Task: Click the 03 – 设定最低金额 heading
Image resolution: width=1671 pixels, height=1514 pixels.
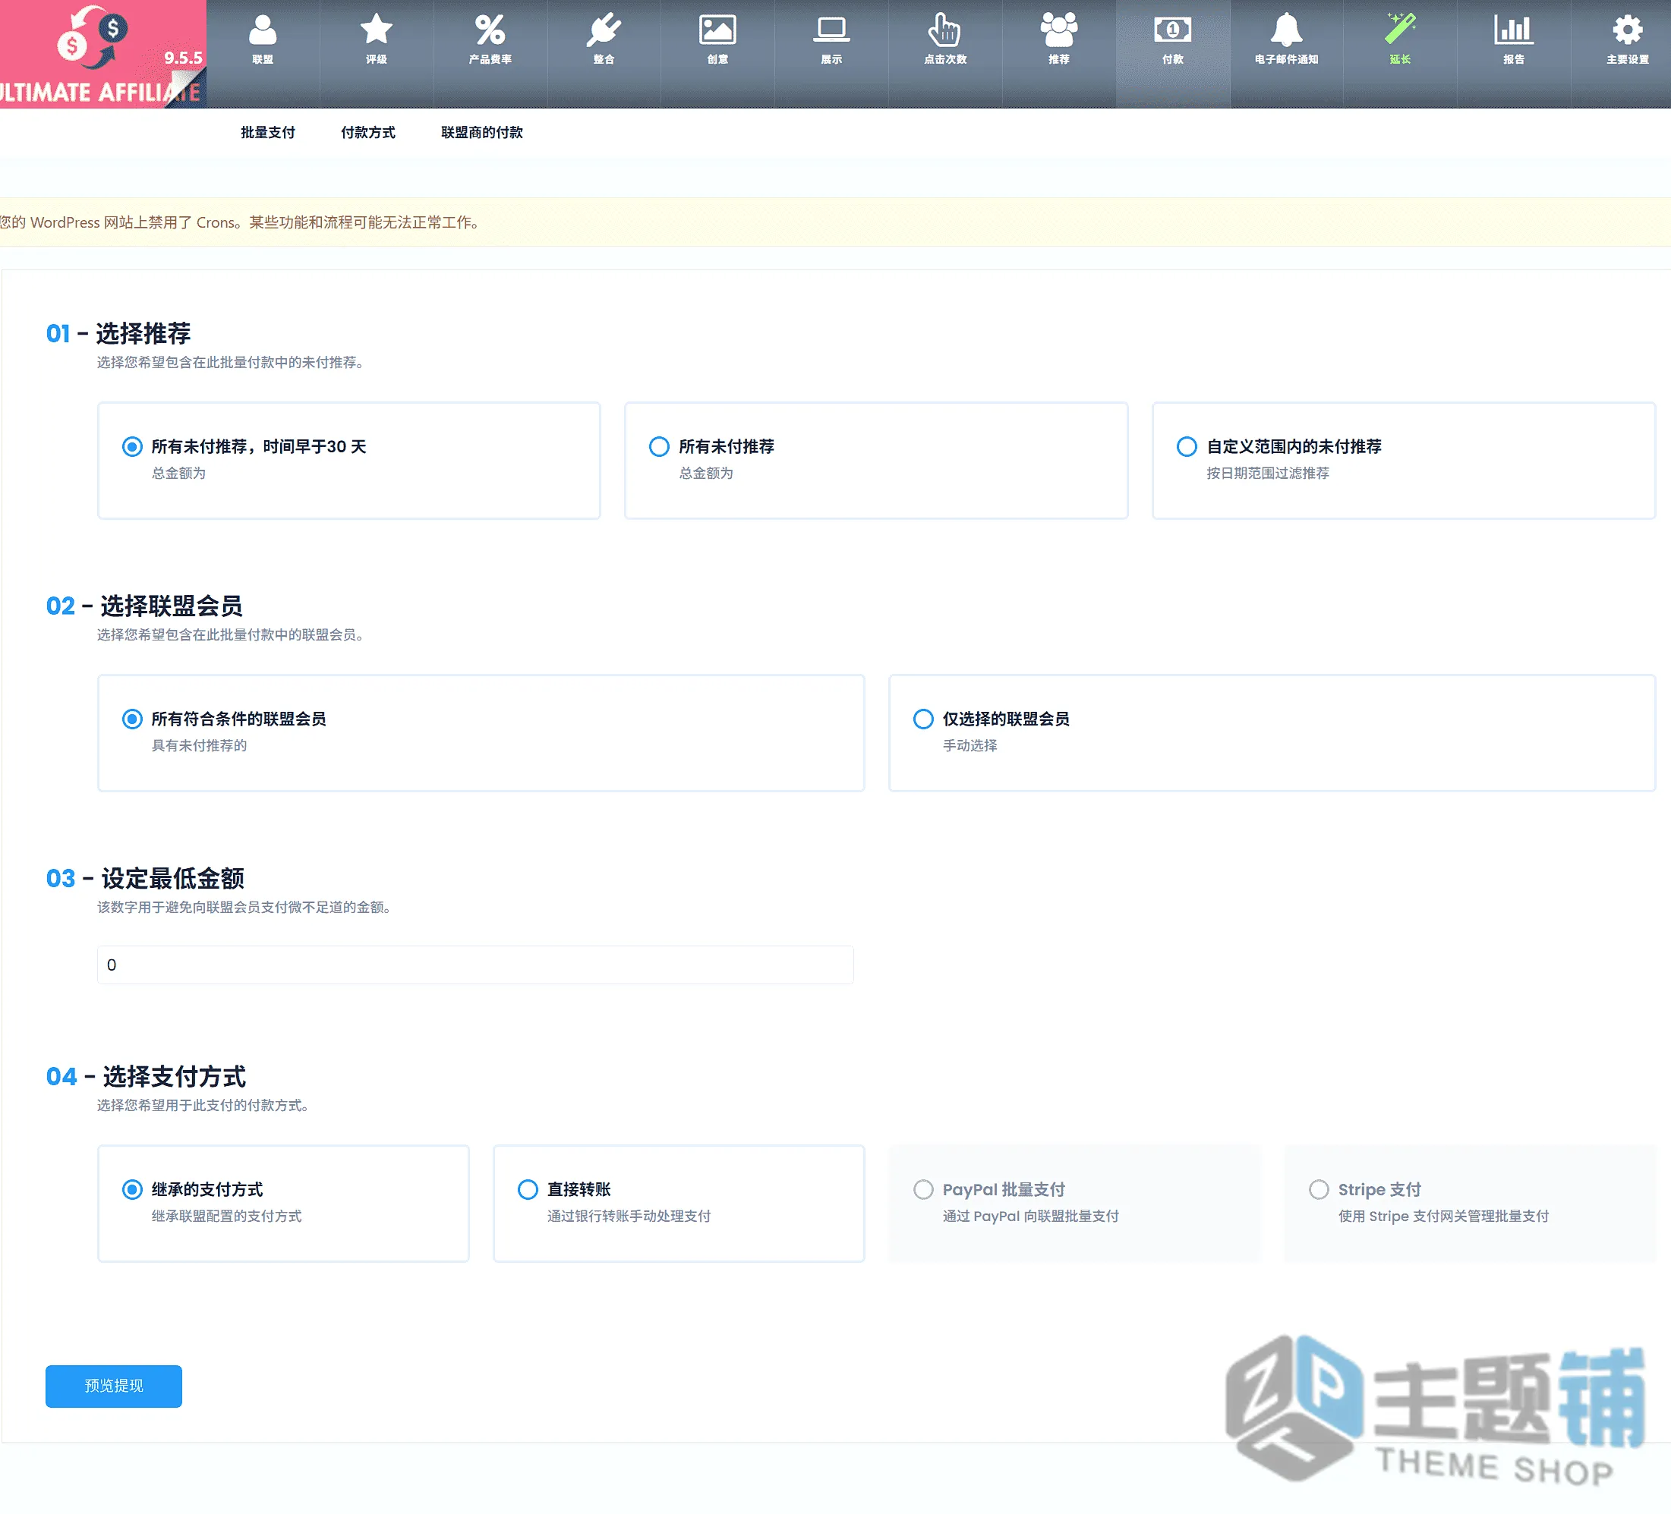Action: coord(145,878)
